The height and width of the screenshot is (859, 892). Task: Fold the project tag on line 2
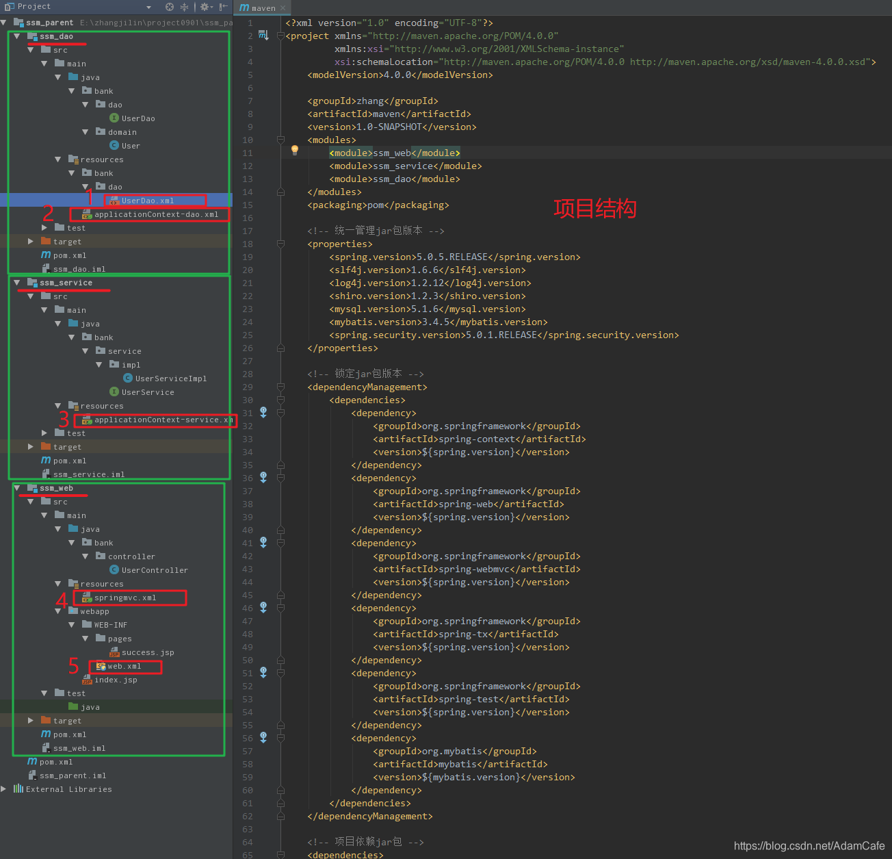point(280,36)
